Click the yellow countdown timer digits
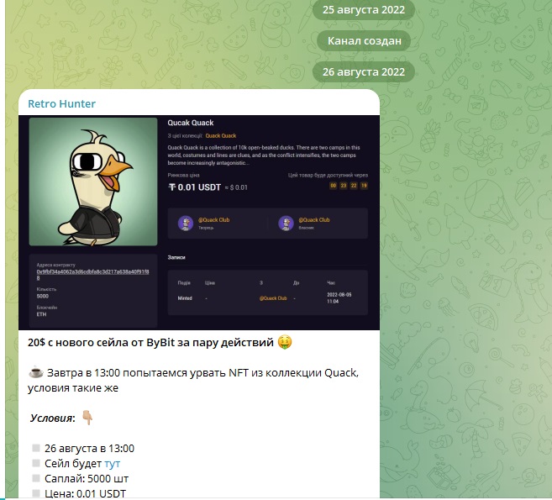 click(349, 186)
